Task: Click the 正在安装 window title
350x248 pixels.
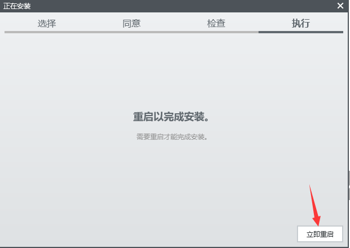Action: click(x=17, y=6)
